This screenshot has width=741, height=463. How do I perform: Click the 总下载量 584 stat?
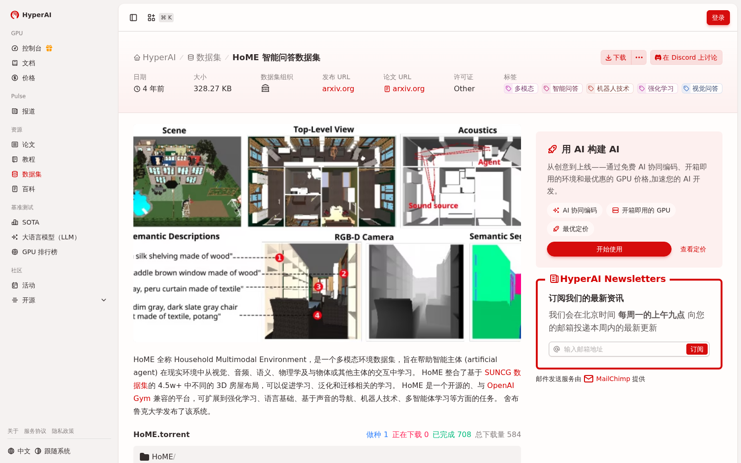(498, 434)
